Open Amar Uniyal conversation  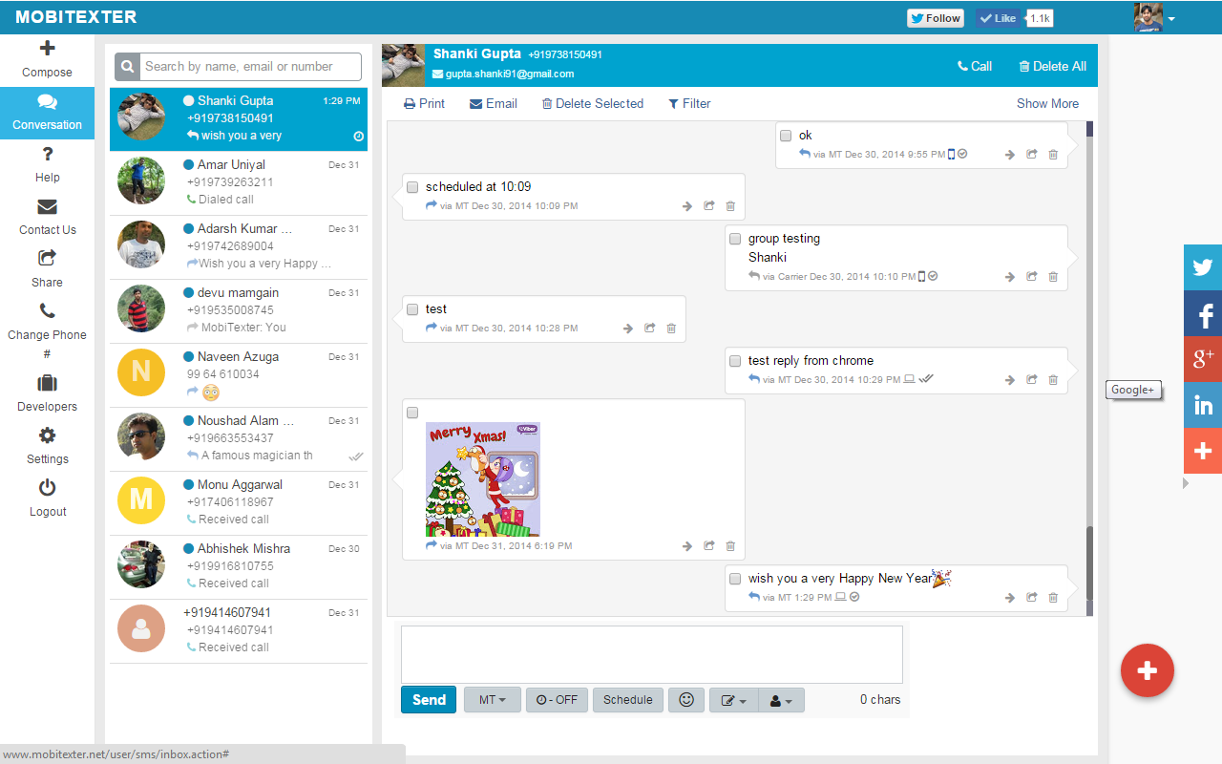click(239, 182)
